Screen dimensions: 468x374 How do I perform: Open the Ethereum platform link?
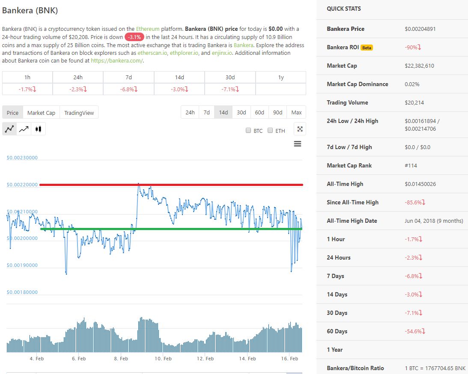[148, 29]
